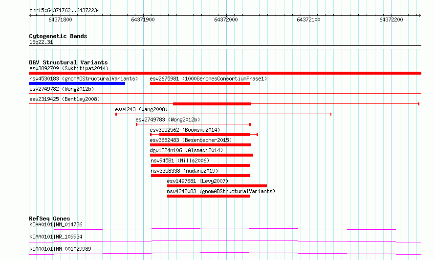Select the nsv4530183 gnomAD blue variant bar
Image resolution: width=435 pixels, height=260 pixels.
pos(77,83)
